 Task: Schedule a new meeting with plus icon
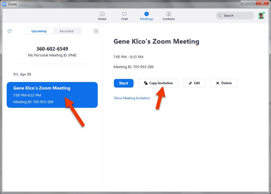coord(96,31)
